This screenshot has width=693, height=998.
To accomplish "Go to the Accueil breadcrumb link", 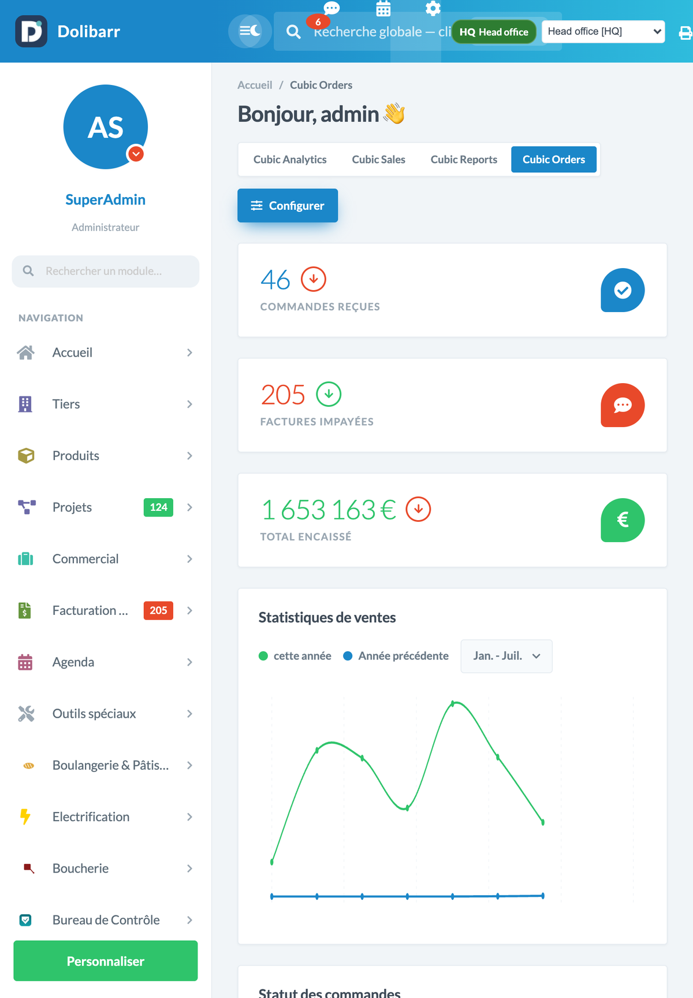I will 255,85.
